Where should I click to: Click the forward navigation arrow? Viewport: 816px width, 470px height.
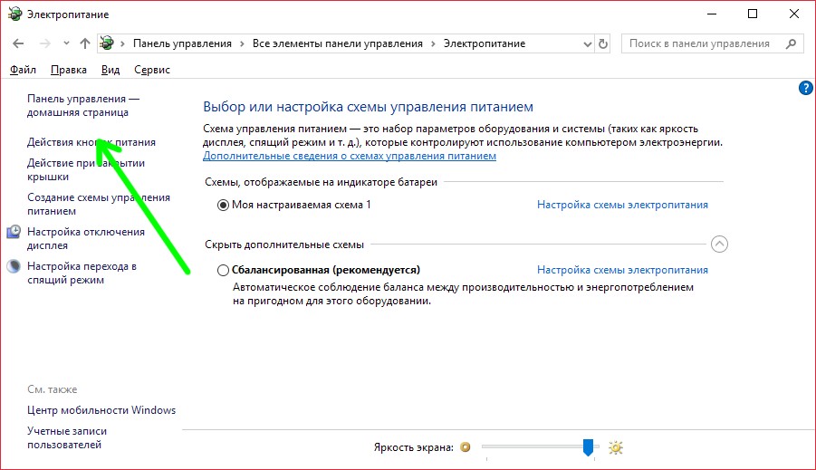point(45,43)
